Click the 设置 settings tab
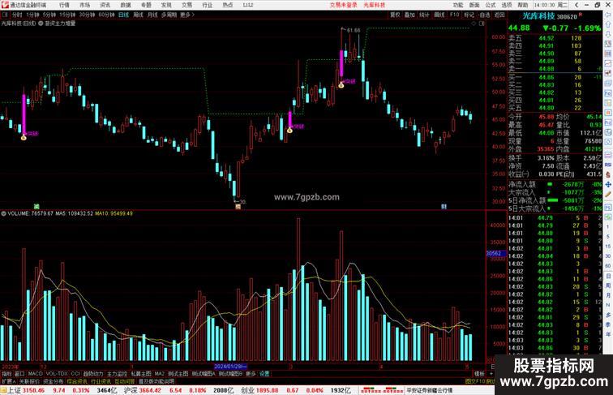Screen dimensions: 613x395 click(x=264, y=374)
